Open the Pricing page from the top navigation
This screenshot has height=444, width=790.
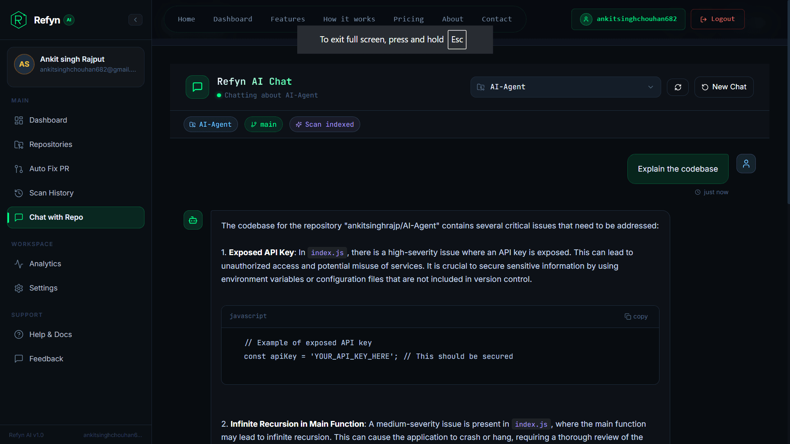pyautogui.click(x=408, y=19)
